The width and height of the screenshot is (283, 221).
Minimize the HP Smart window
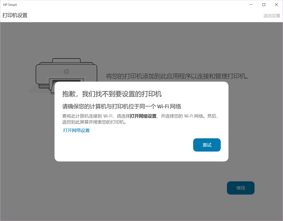point(251,5)
